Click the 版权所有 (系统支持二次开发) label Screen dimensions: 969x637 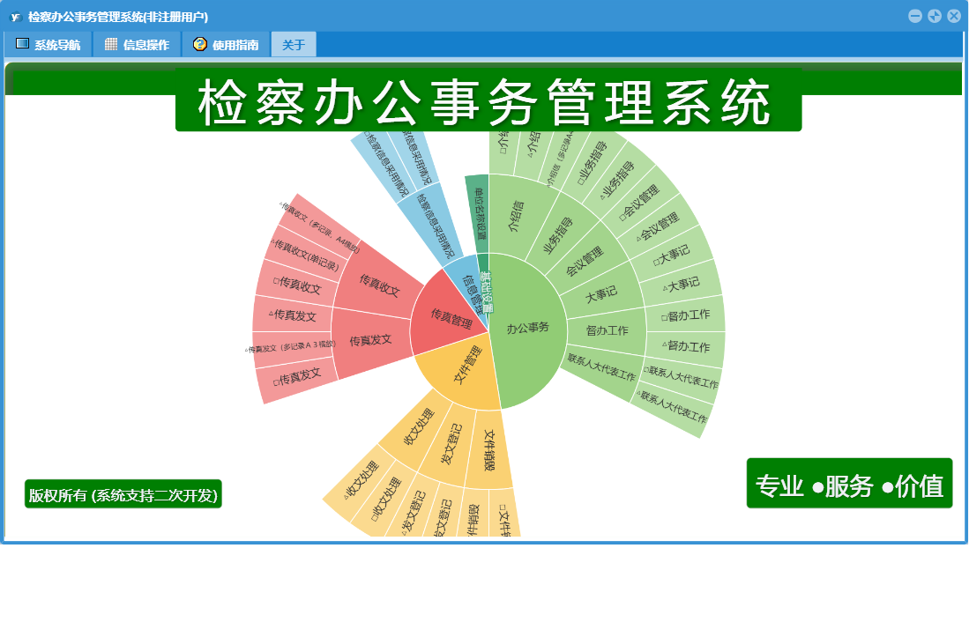(123, 494)
